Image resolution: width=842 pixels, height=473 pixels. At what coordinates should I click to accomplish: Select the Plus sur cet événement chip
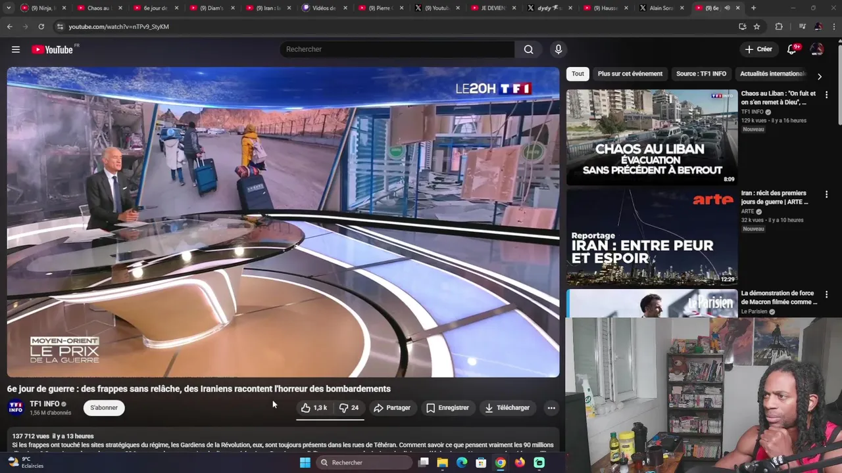click(630, 74)
